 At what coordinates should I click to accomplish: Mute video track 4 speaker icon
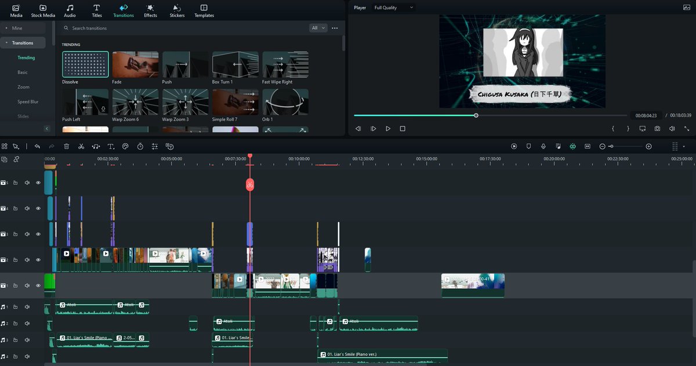[x=27, y=208]
